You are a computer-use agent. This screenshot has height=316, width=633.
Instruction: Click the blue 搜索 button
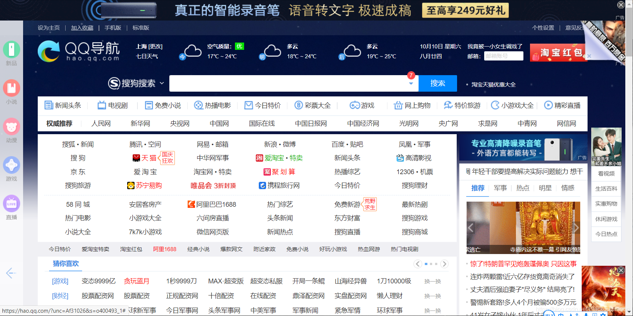(x=438, y=83)
